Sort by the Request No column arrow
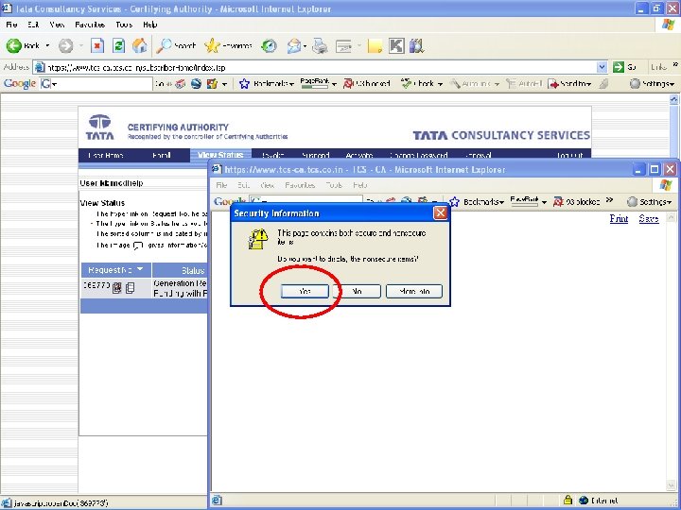 point(140,269)
